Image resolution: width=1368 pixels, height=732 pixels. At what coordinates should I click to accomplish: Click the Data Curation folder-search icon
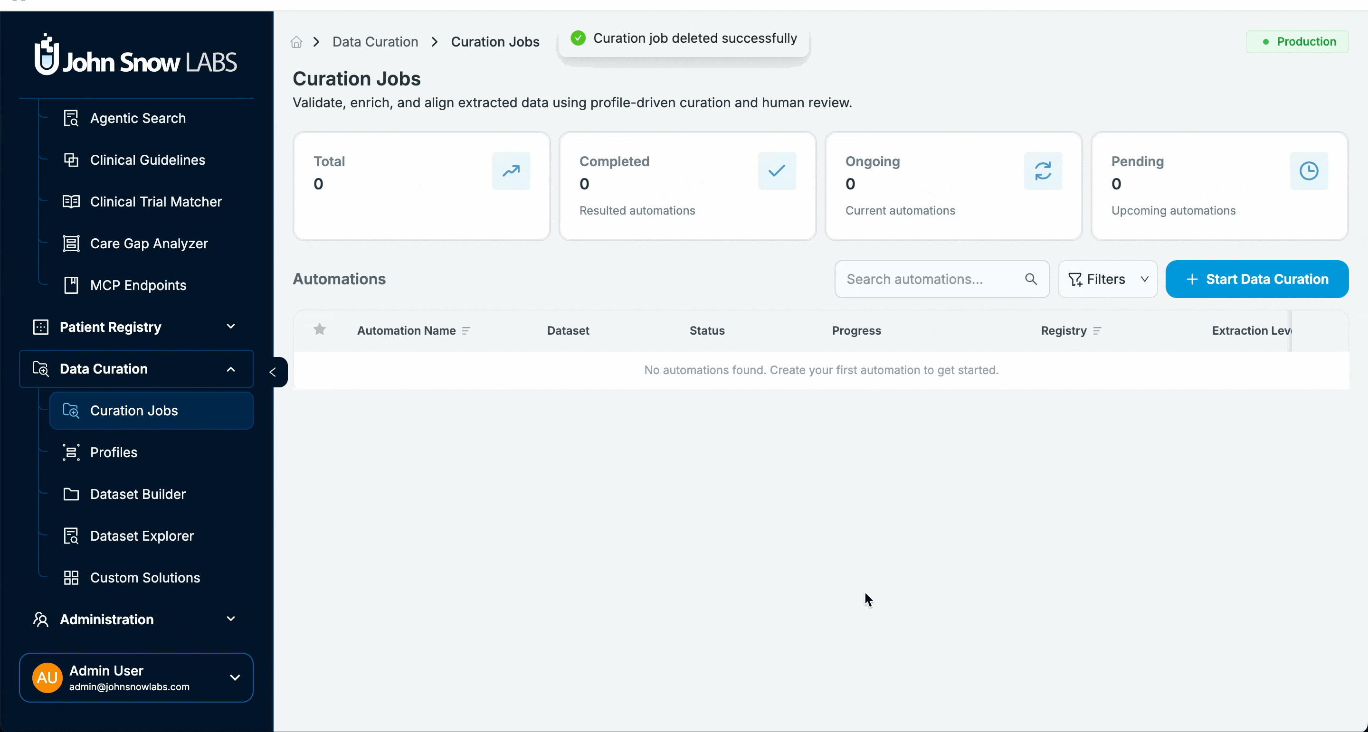point(41,369)
